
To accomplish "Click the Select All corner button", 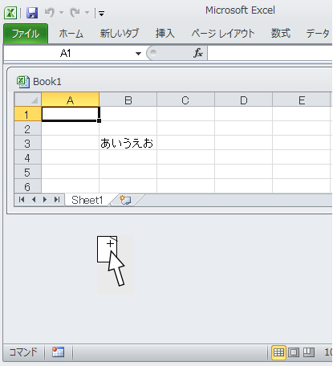I will [x=28, y=100].
